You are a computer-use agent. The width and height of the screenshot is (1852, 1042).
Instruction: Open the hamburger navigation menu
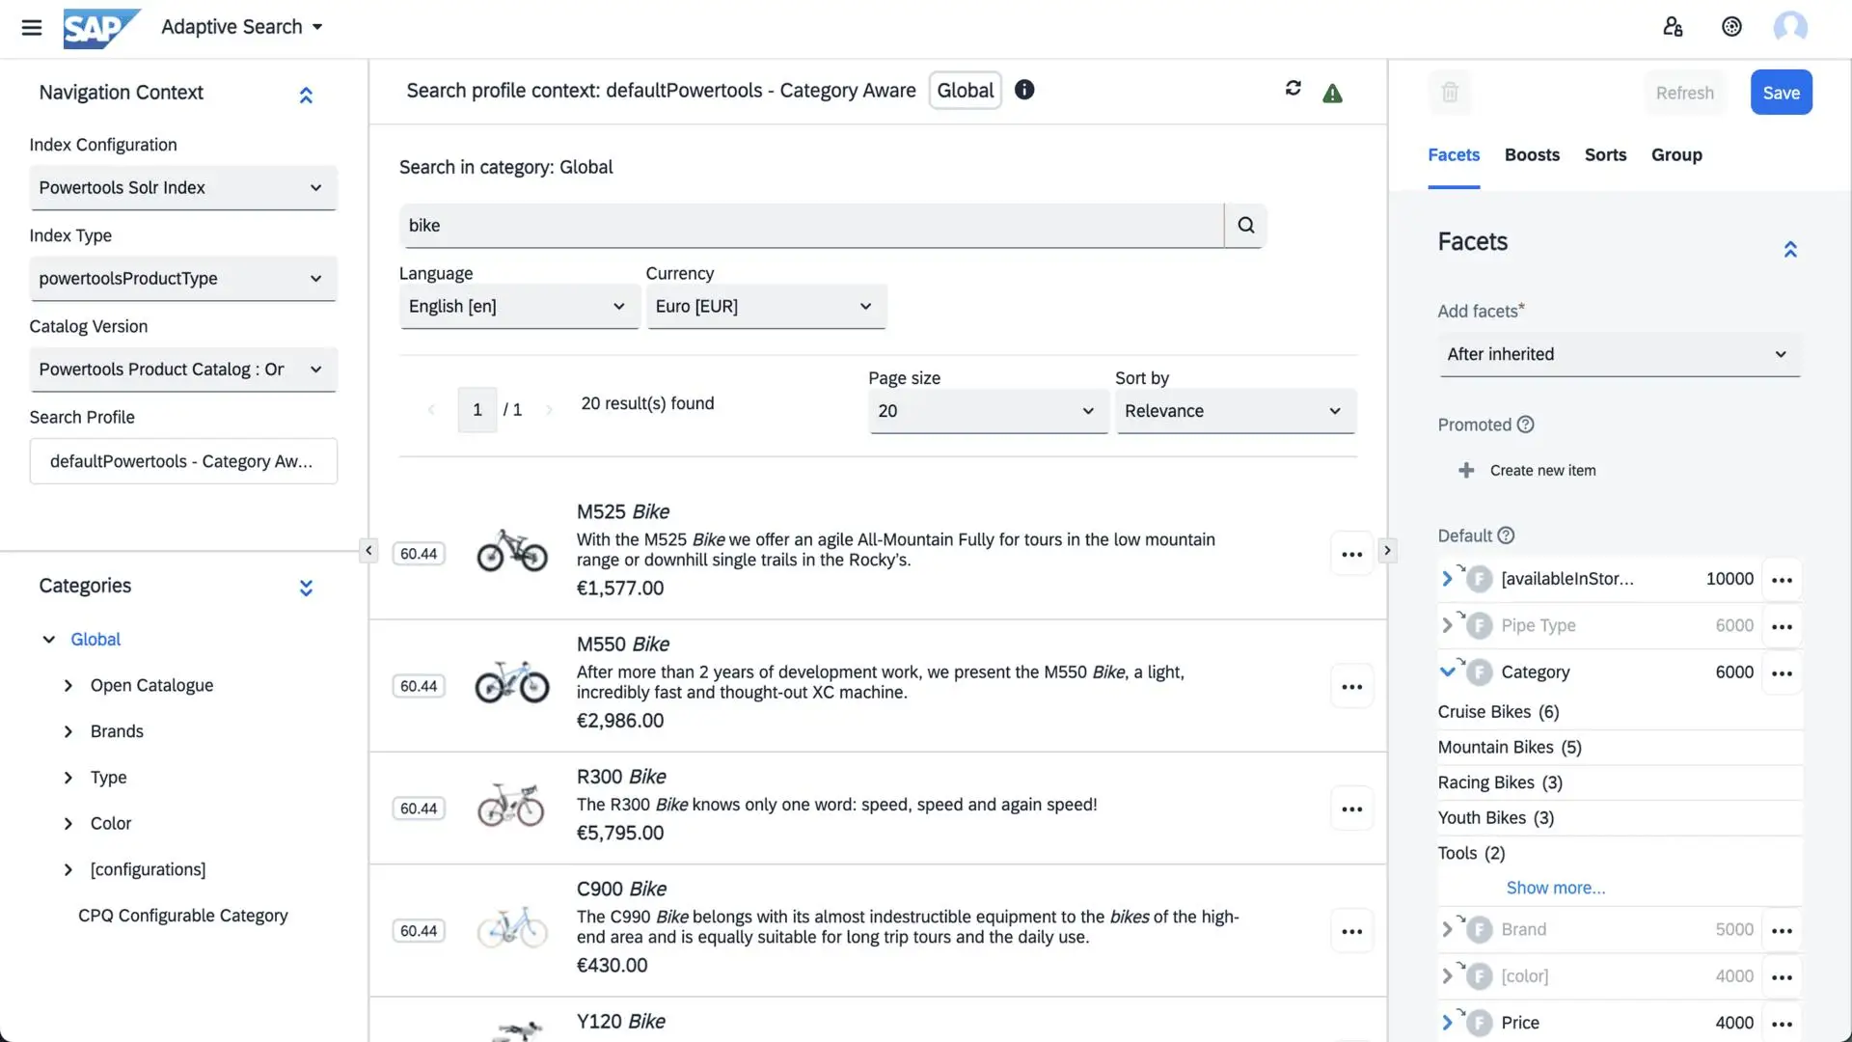[32, 27]
